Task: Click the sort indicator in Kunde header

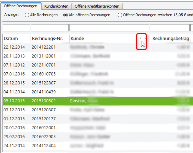Action: (140, 39)
